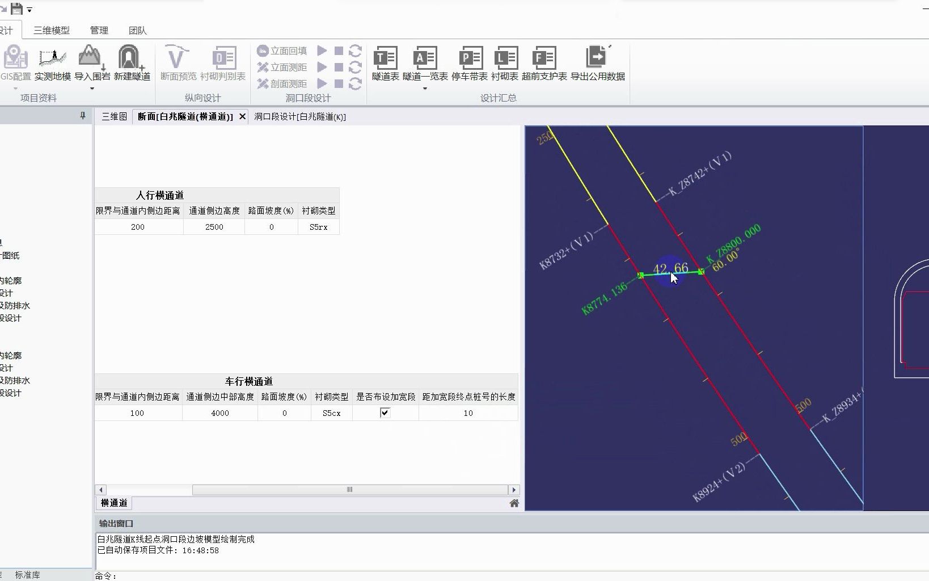Open the quick access toolbar dropdown
Screen dimensions: 929x581
pos(30,9)
